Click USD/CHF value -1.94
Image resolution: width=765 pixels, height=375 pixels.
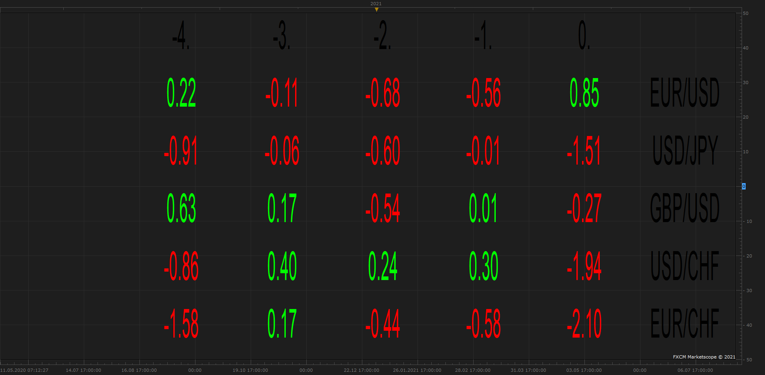[x=584, y=266]
